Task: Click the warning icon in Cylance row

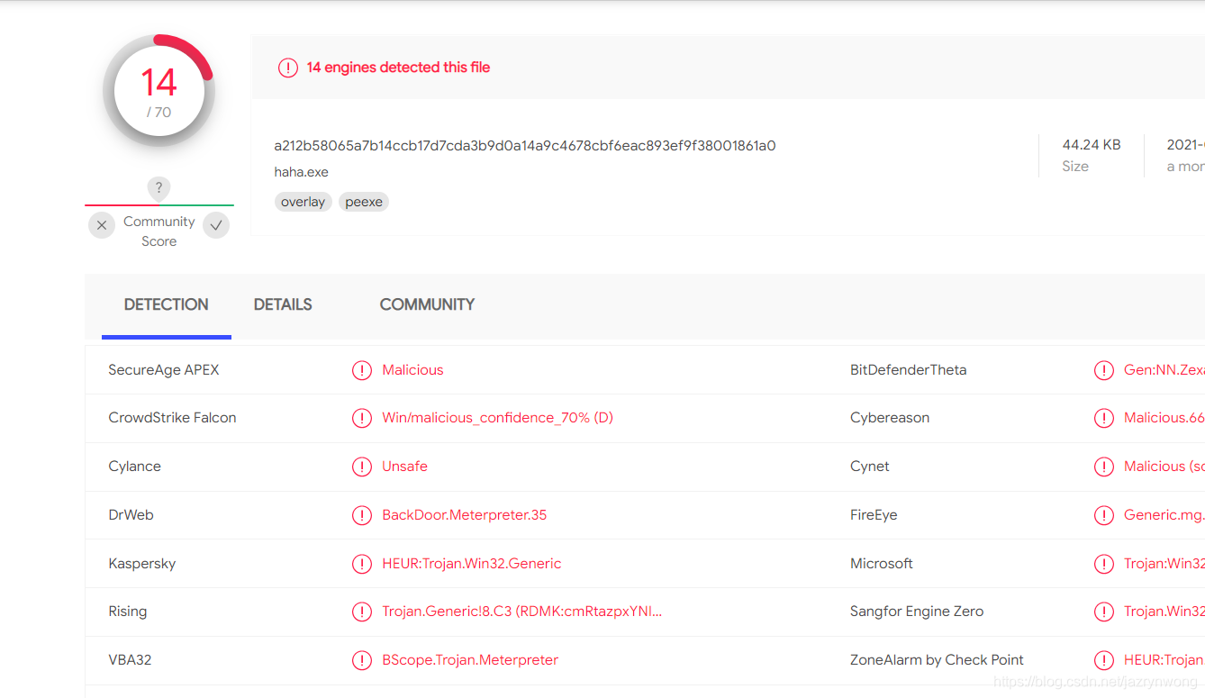Action: [362, 467]
